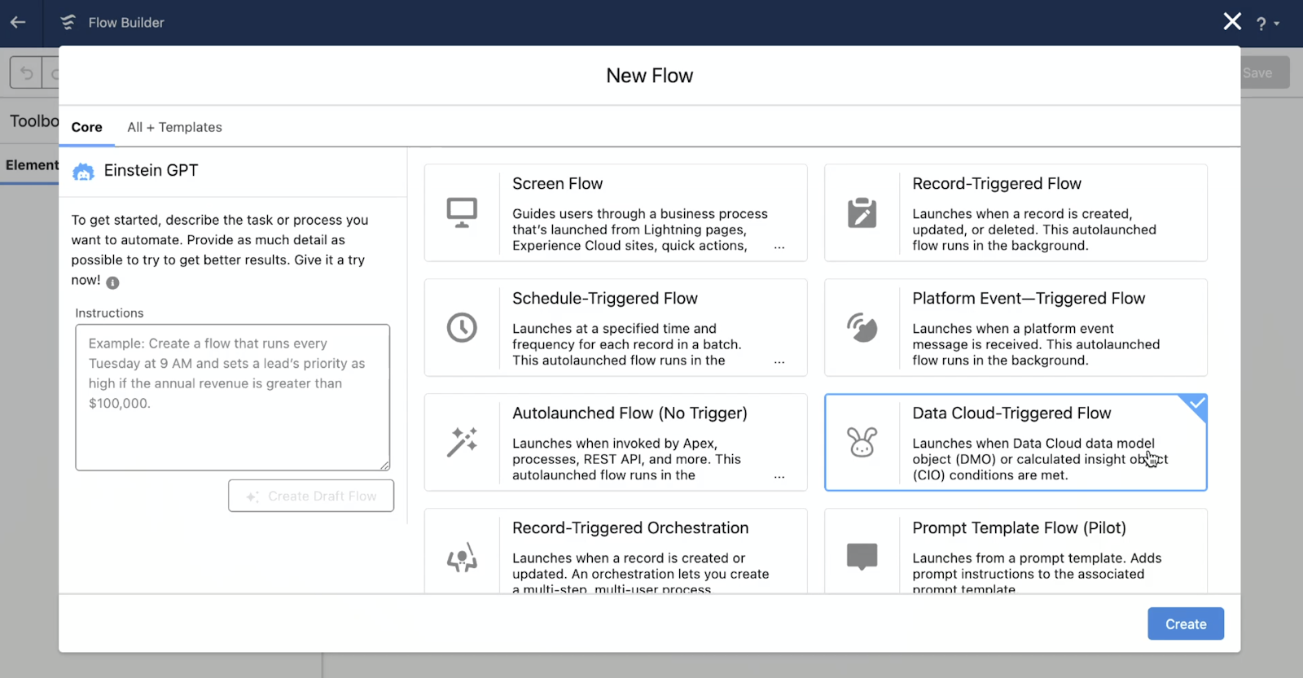The image size is (1303, 678).
Task: Click the Screen Flow monitor icon
Action: (462, 212)
